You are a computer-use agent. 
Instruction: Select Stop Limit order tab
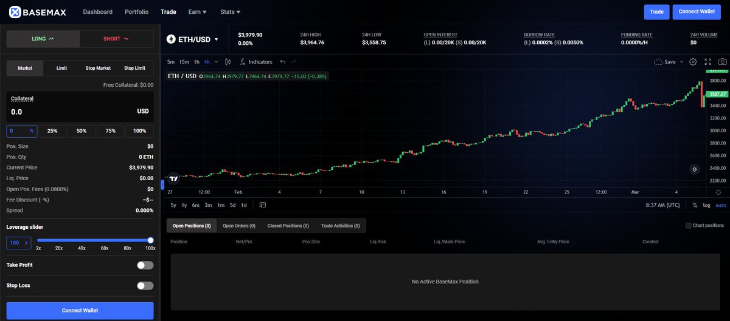click(134, 68)
